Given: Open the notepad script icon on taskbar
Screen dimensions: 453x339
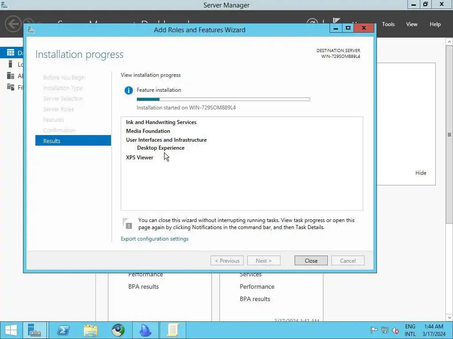Looking at the screenshot, I should [x=173, y=330].
